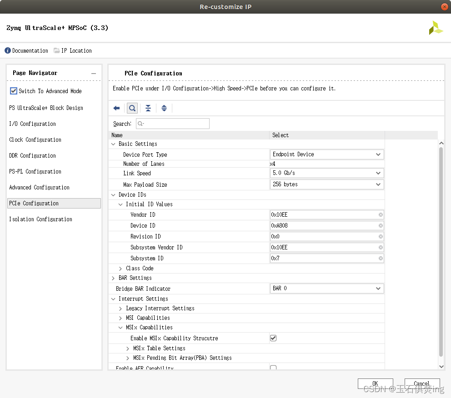The height and width of the screenshot is (398, 451).
Task: Open the Max Payload Size dropdown
Action: point(327,184)
